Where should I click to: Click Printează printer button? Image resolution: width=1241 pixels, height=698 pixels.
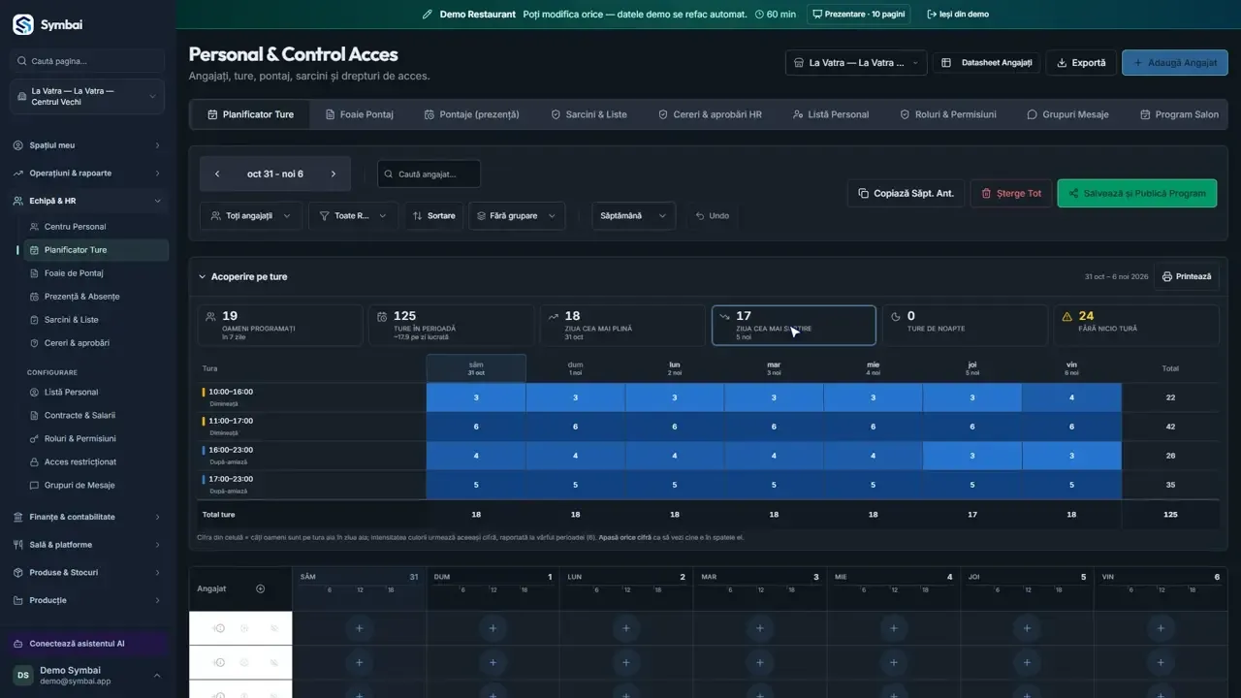(x=1187, y=276)
